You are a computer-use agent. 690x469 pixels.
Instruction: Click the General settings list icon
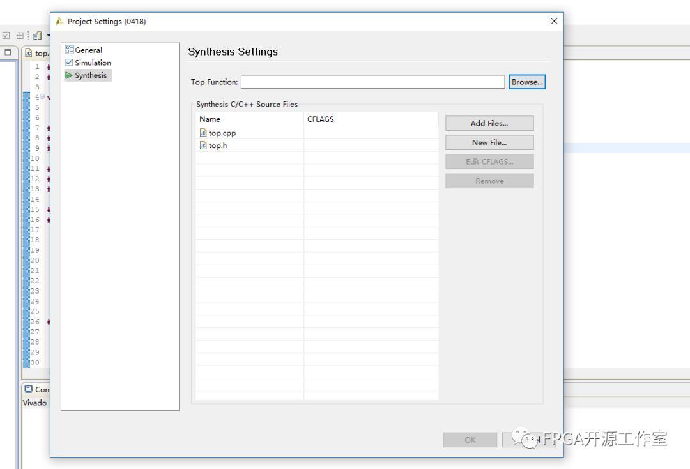[69, 50]
